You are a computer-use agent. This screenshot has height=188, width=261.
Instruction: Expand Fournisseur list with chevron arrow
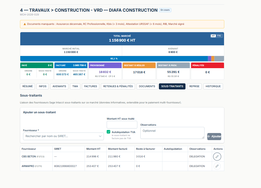point(100,136)
